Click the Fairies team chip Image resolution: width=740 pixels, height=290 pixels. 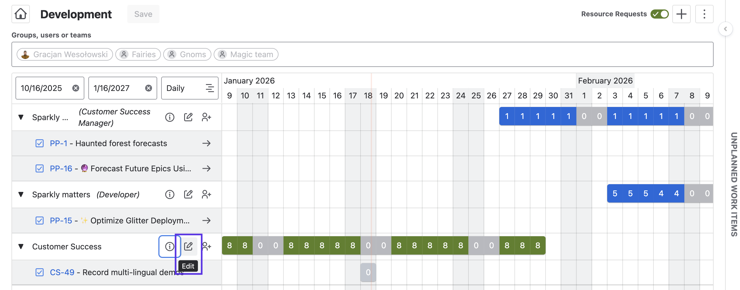point(138,54)
